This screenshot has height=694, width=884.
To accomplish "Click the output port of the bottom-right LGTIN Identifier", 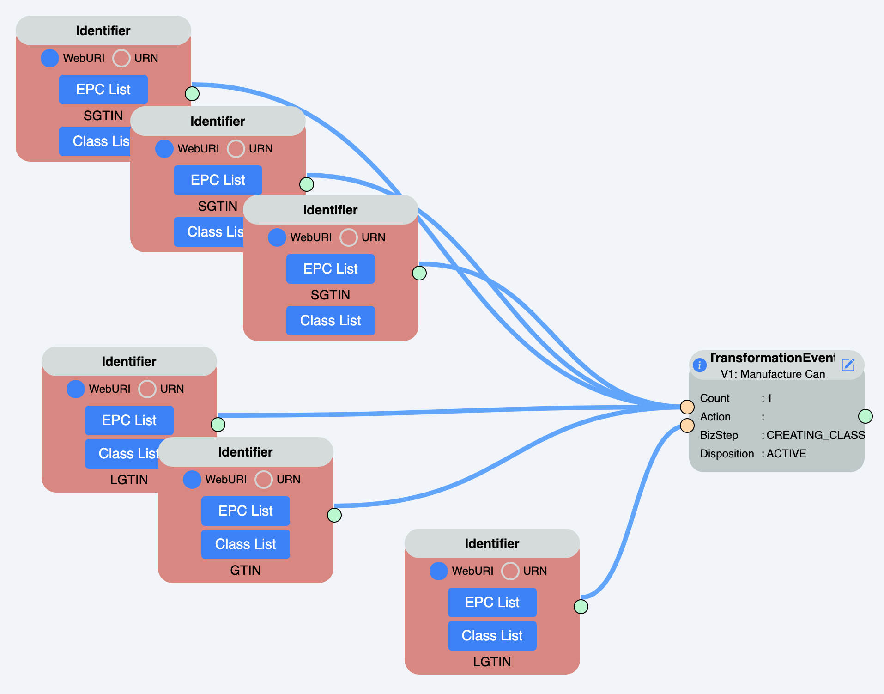I will (581, 606).
